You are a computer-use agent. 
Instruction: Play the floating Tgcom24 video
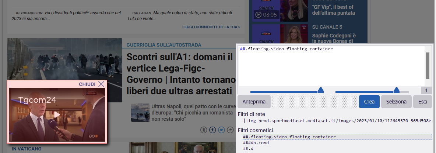(57, 114)
